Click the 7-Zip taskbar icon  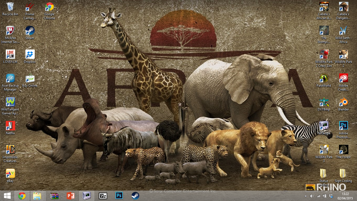click(103, 196)
